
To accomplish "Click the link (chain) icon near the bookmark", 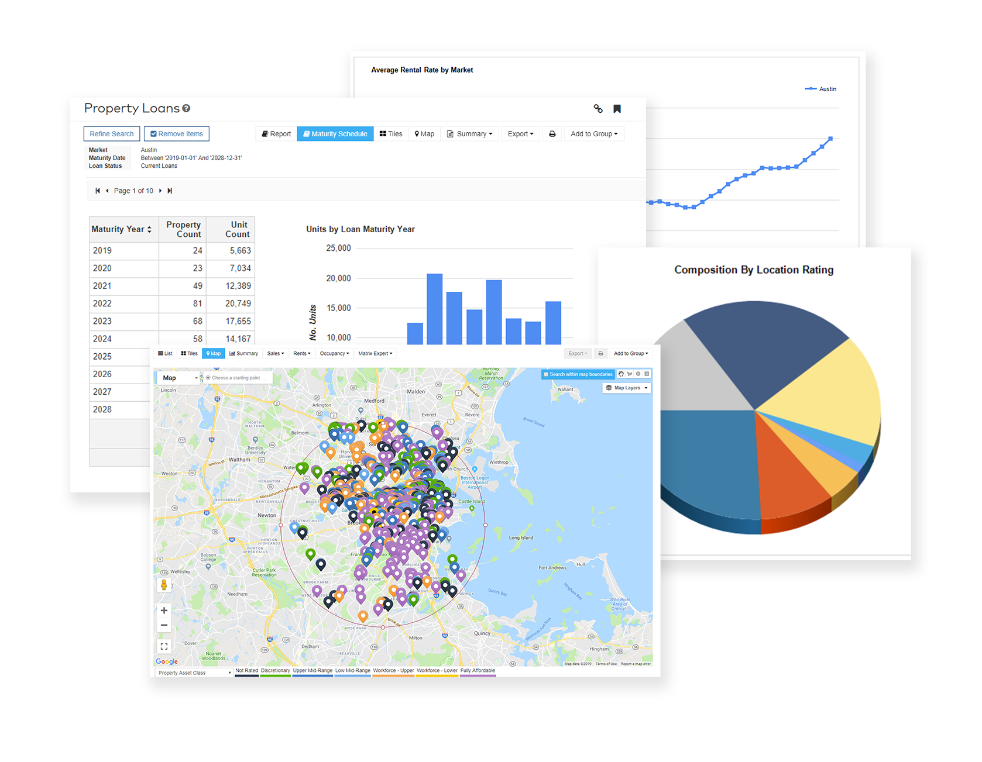I will [598, 108].
